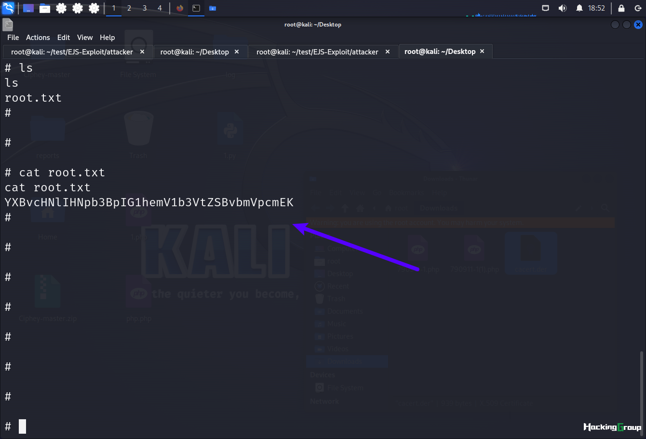
Task: Minimize the terminal window
Action: tap(615, 25)
